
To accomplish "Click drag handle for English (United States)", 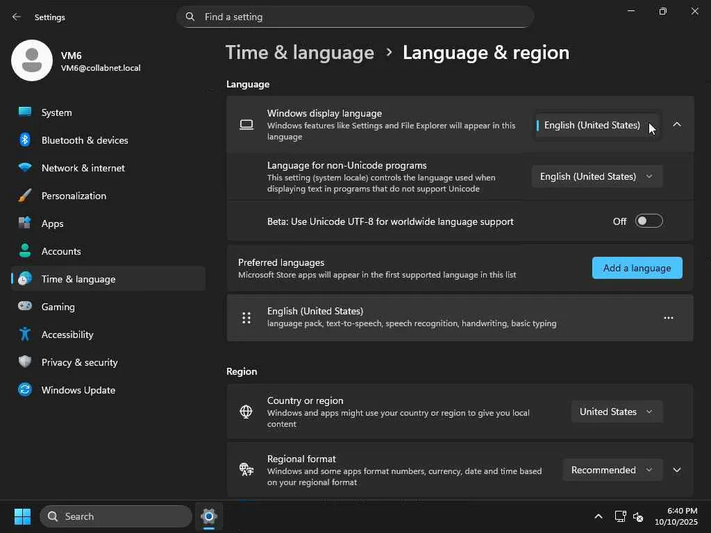I will [246, 318].
